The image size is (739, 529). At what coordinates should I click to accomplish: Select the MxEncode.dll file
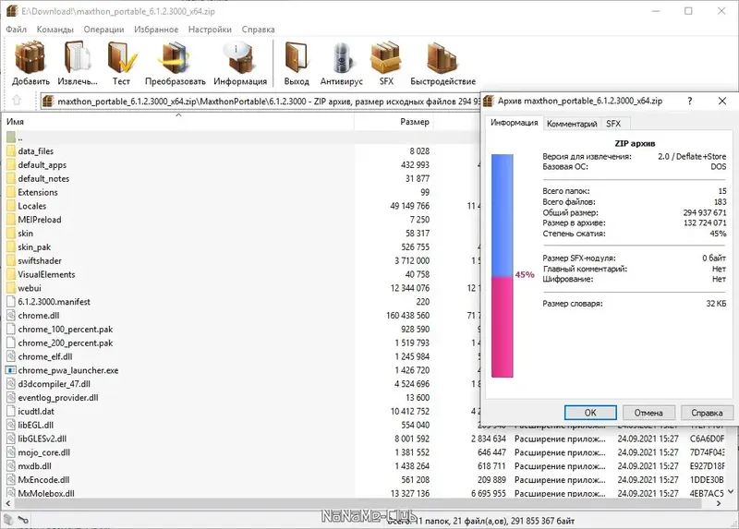point(43,479)
